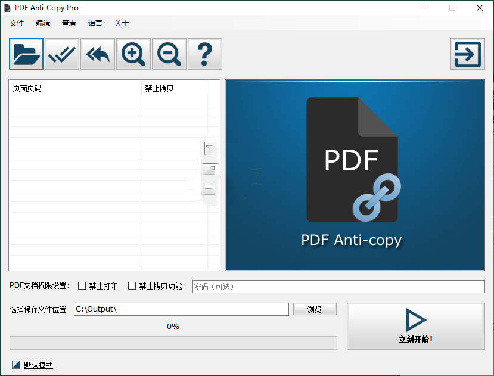Open the 查看 menu

point(69,23)
